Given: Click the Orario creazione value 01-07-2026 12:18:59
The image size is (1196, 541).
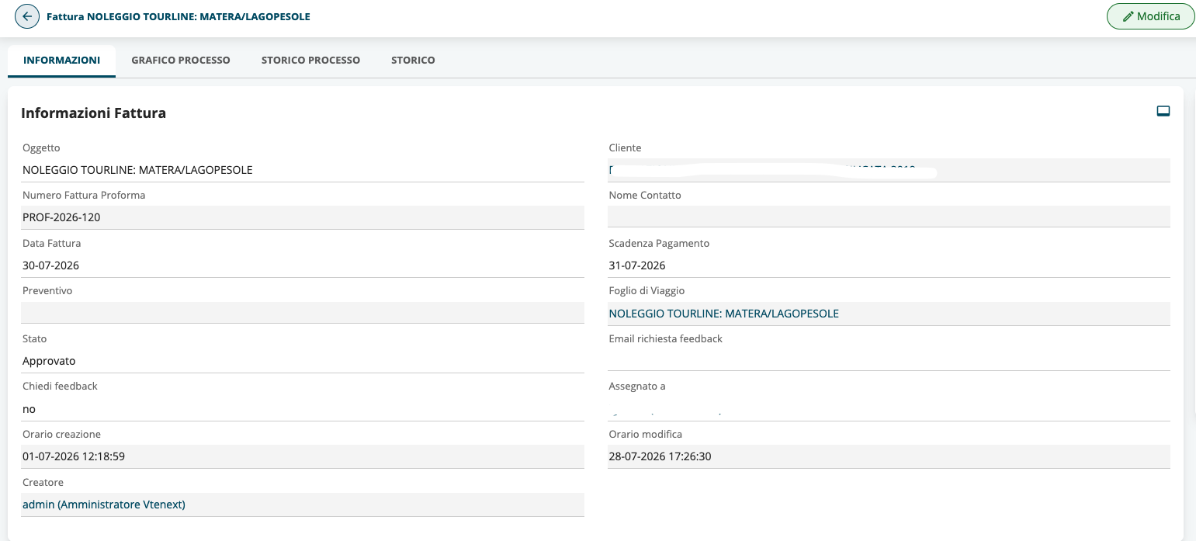Looking at the screenshot, I should [74, 456].
